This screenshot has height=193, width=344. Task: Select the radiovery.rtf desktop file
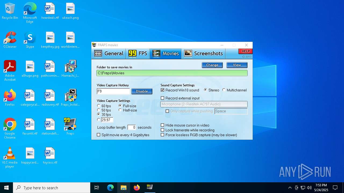click(x=50, y=98)
